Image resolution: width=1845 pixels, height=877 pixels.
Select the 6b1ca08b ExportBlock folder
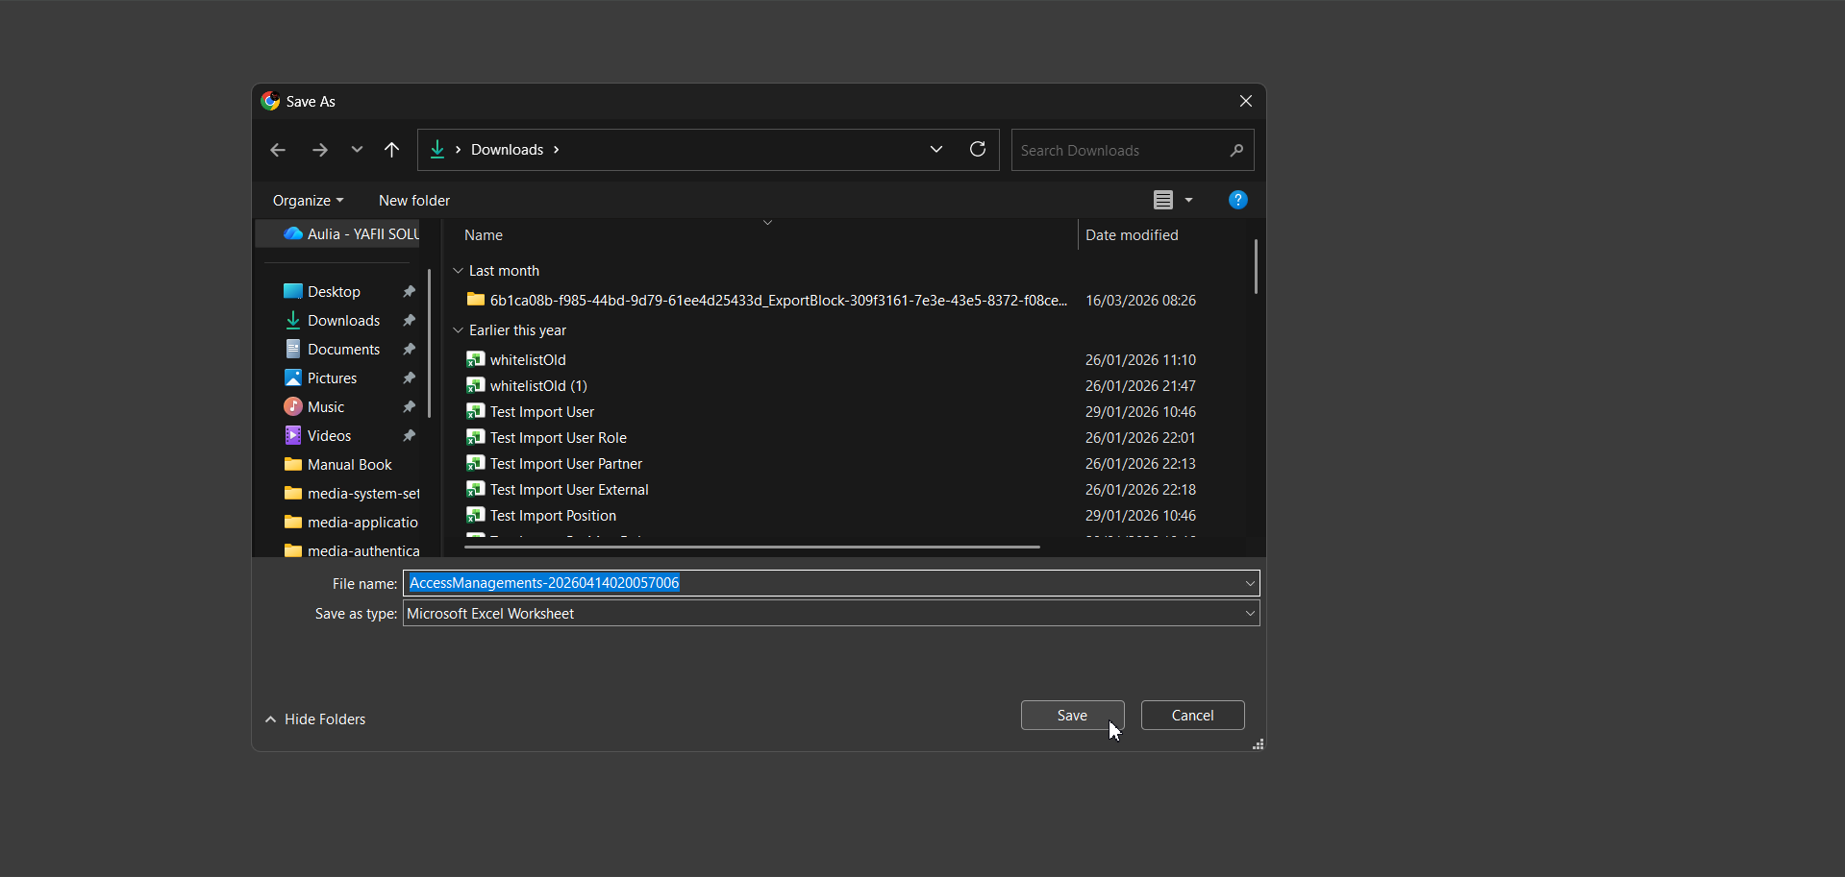click(766, 300)
